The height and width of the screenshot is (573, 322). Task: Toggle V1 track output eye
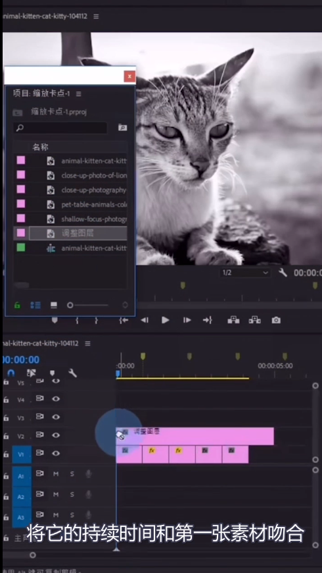(56, 453)
